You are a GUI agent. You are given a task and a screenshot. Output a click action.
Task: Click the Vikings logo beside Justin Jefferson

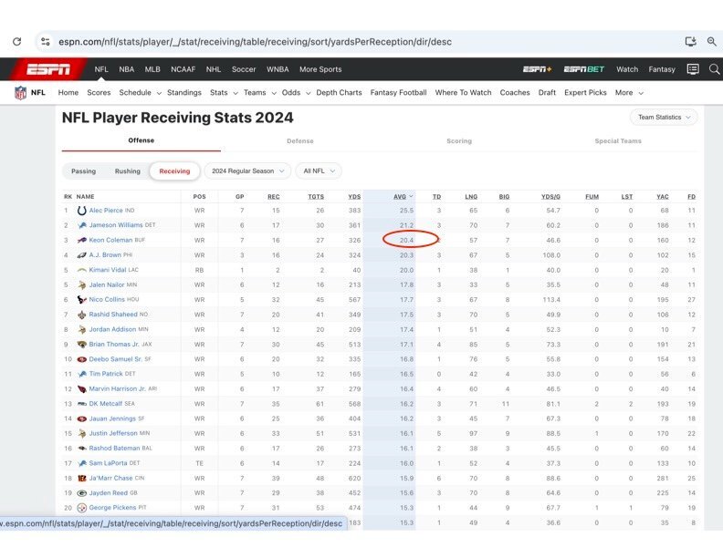[81, 433]
